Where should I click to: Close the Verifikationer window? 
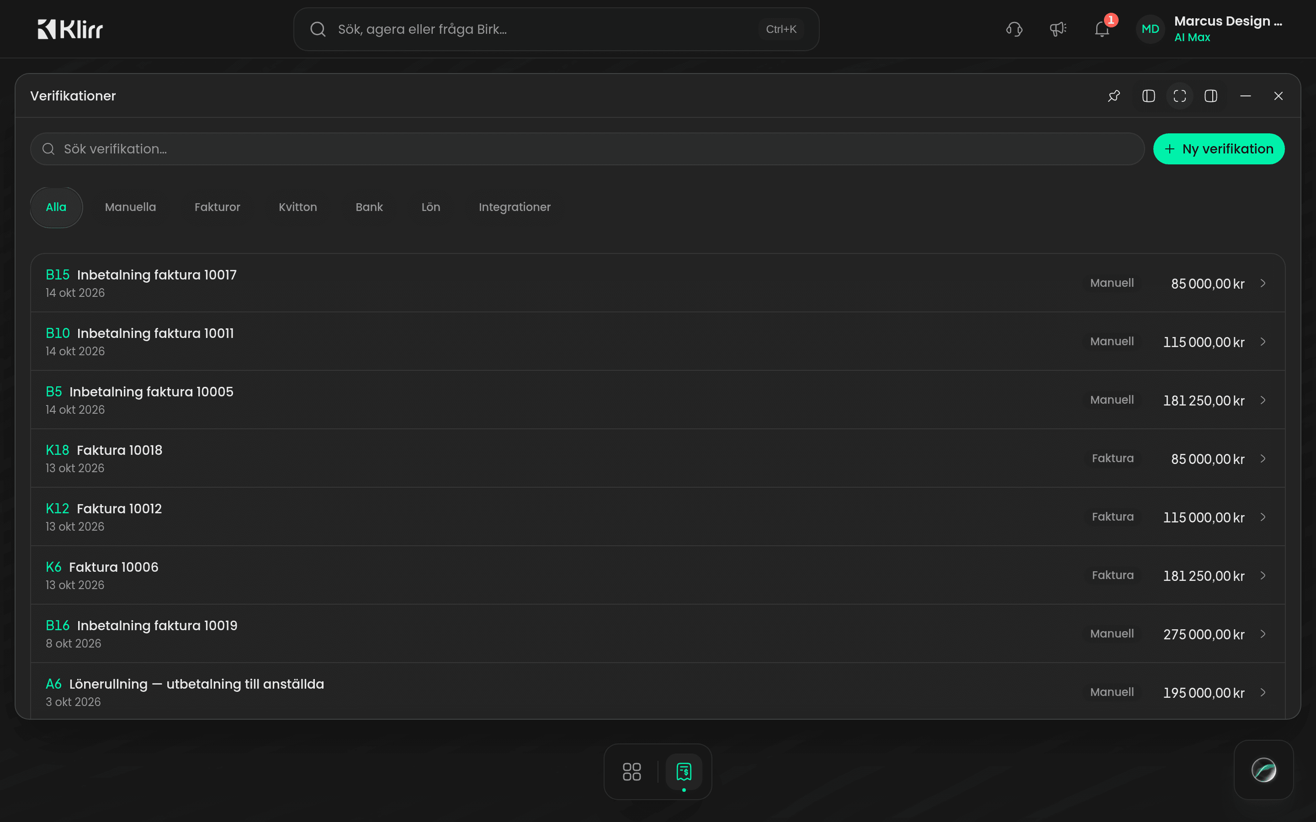click(1279, 96)
